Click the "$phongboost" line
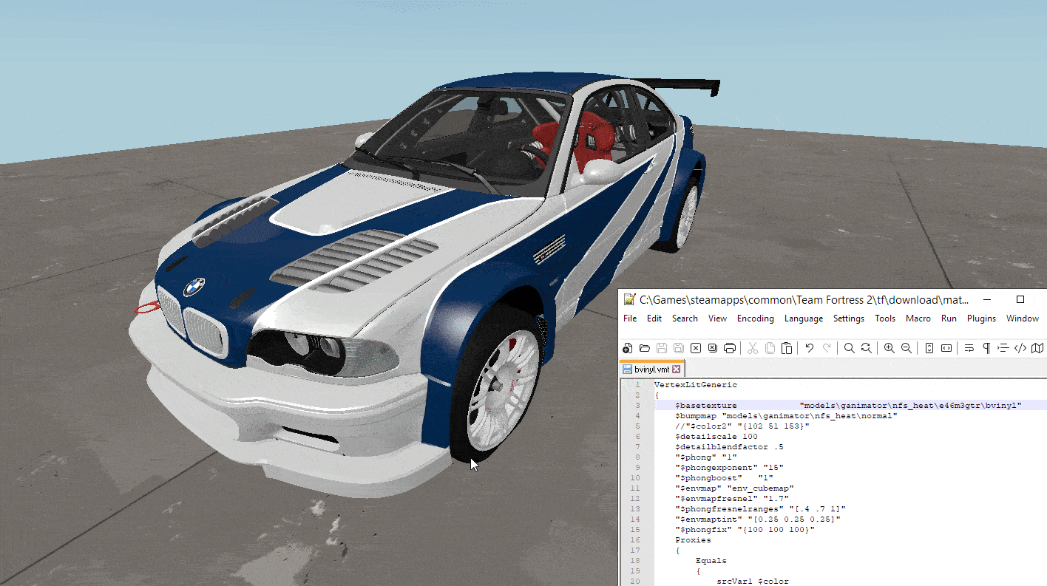Viewport: 1047px width, 586px height. click(724, 477)
